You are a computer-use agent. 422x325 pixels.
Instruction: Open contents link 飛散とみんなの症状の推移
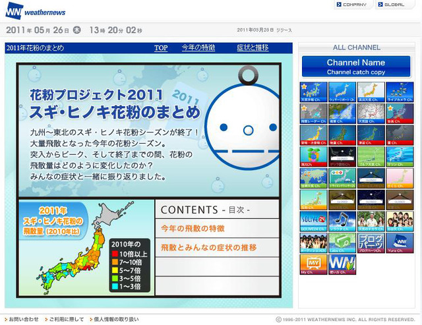(209, 247)
